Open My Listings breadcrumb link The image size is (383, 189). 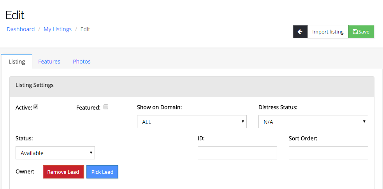pyautogui.click(x=58, y=29)
